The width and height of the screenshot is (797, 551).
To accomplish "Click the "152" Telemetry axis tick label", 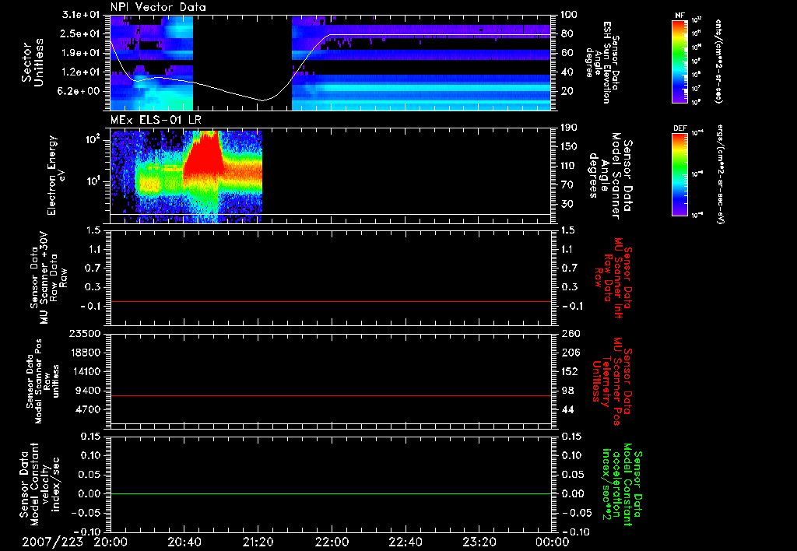I will click(569, 371).
